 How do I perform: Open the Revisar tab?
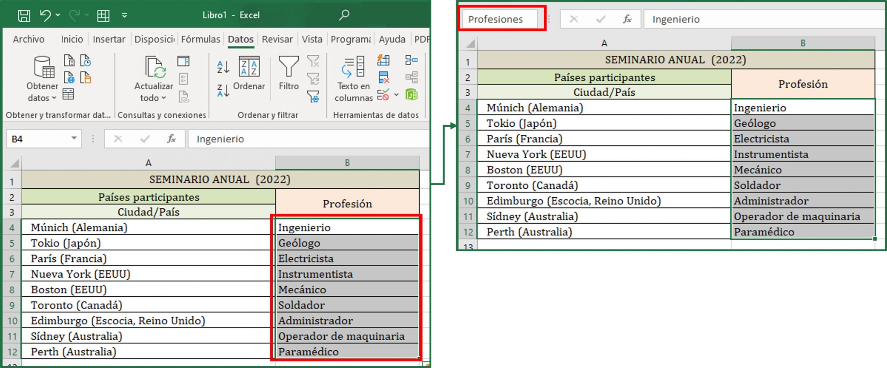point(277,39)
